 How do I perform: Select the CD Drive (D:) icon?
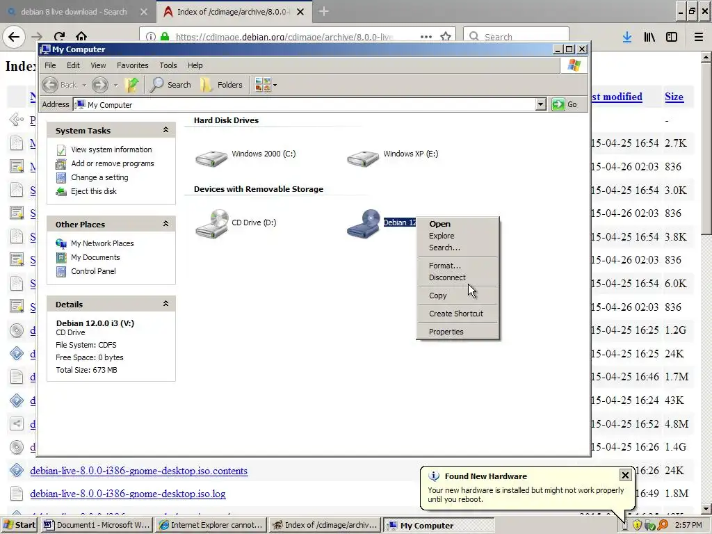pyautogui.click(x=212, y=223)
